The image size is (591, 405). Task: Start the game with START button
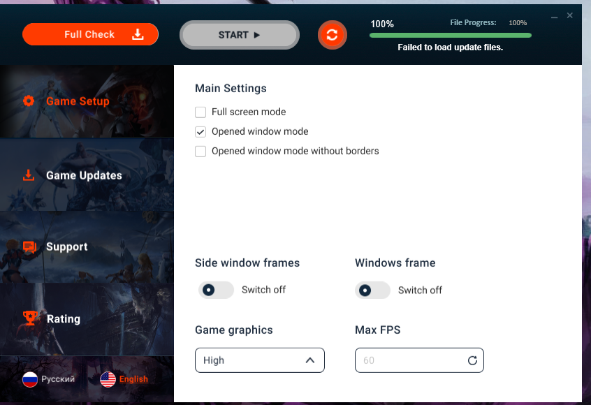240,35
